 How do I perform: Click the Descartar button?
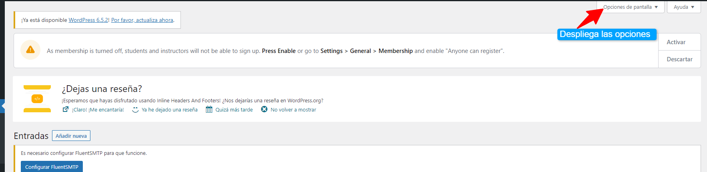679,59
